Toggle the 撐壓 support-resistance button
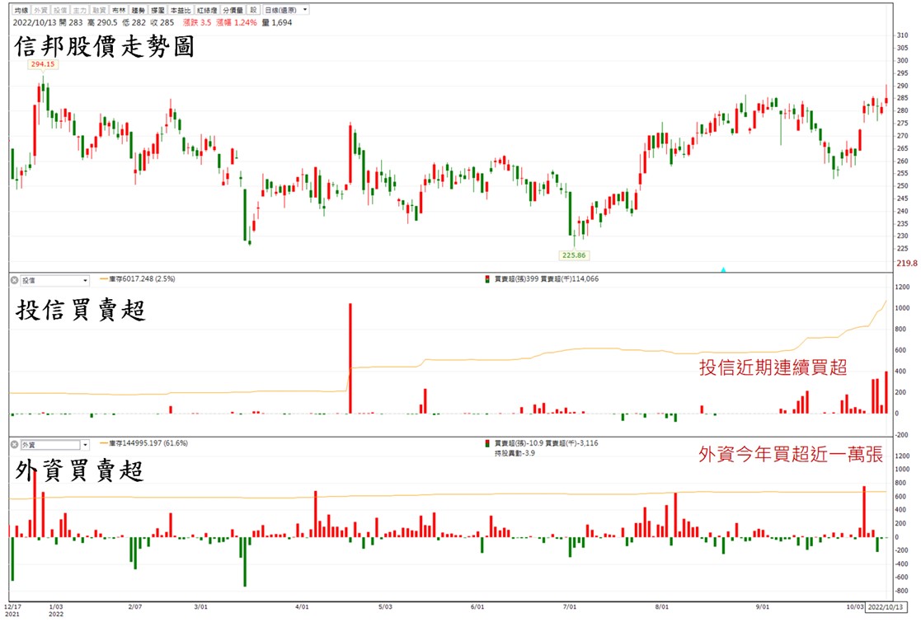921x622 pixels. [x=157, y=10]
